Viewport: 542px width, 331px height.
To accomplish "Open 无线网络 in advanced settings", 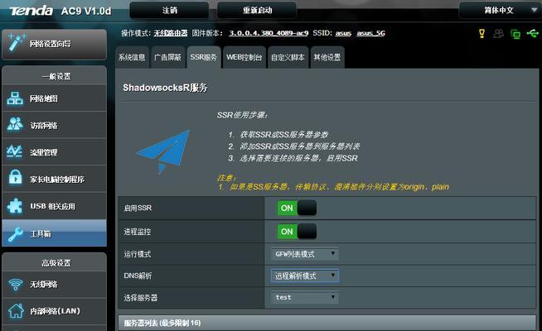I will pos(54,285).
